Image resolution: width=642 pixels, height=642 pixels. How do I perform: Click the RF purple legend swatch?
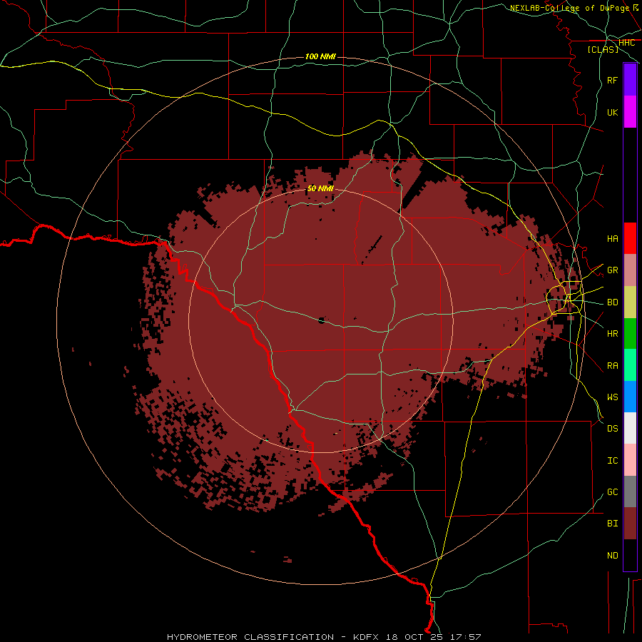630,80
